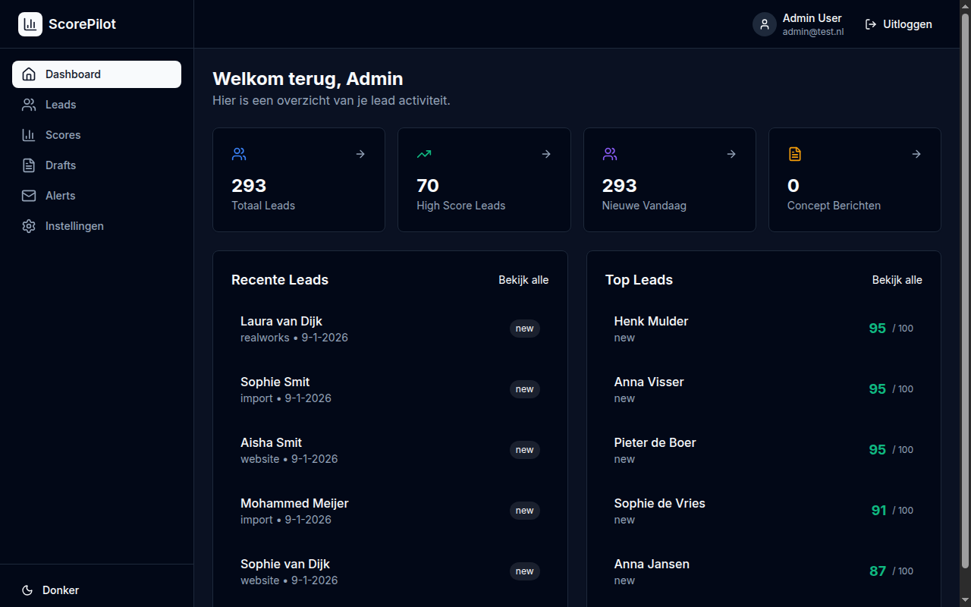
Task: Click the arrow on the High Score Leads card
Action: [546, 154]
